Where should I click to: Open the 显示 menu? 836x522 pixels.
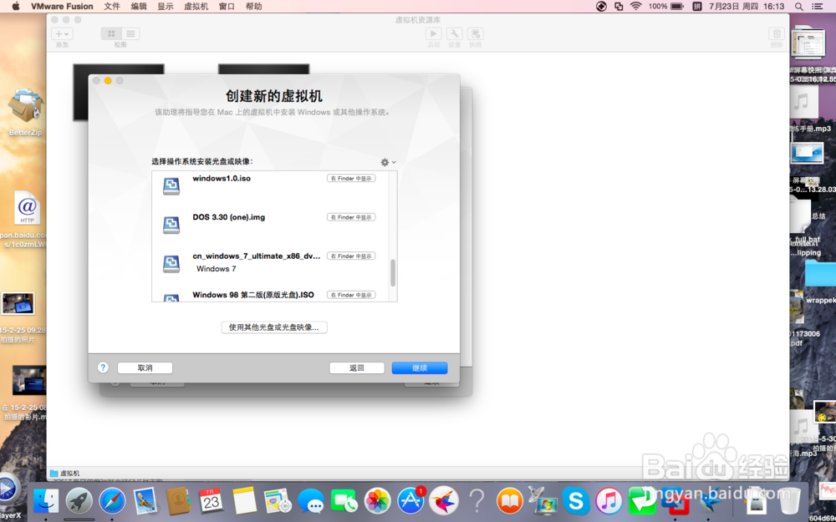click(166, 7)
